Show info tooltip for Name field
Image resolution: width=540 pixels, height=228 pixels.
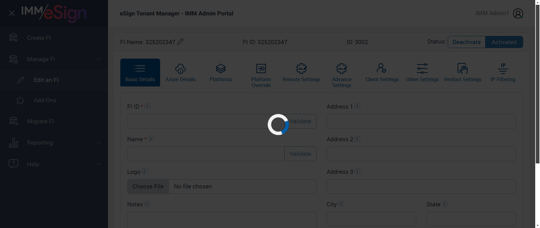151,139
